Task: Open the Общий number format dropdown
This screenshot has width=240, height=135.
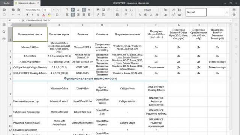Action: [148, 10]
